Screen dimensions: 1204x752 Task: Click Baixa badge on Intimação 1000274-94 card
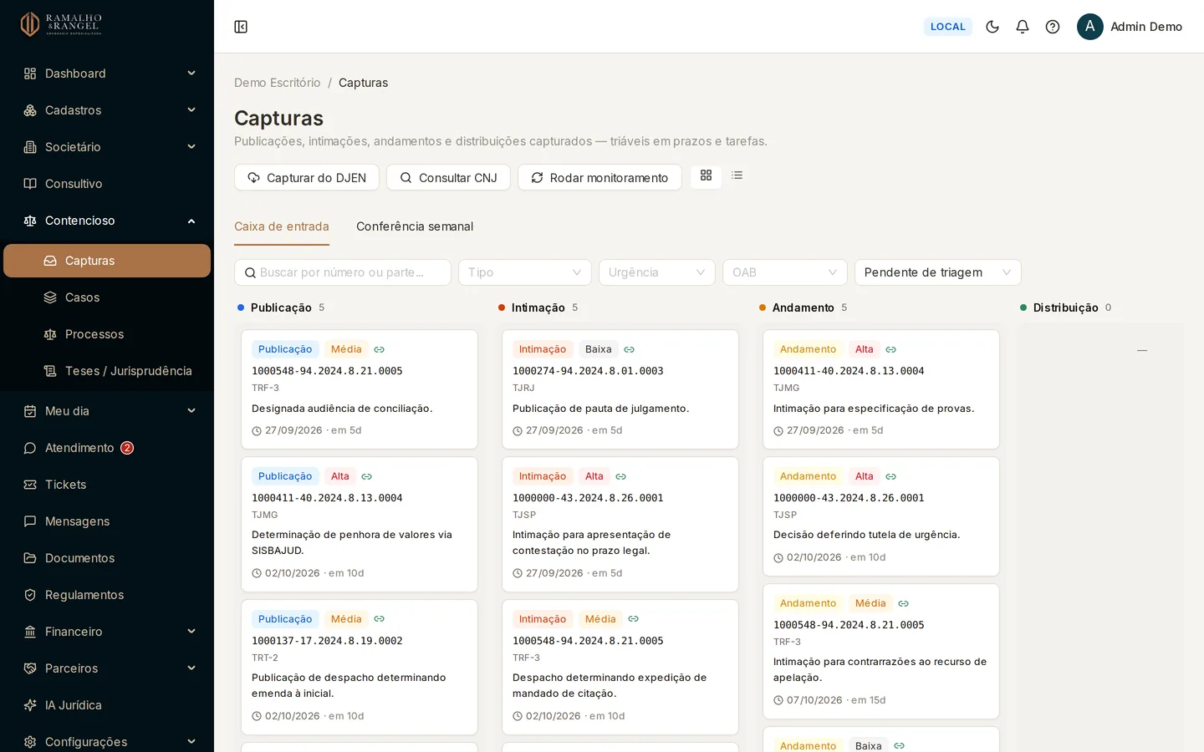pos(599,349)
